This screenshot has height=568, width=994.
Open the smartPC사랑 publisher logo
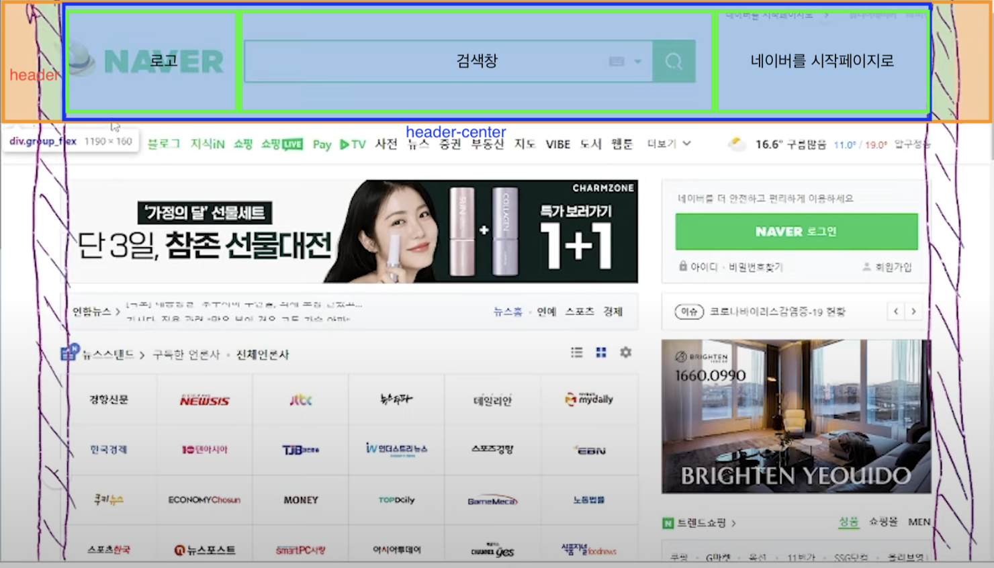point(301,550)
